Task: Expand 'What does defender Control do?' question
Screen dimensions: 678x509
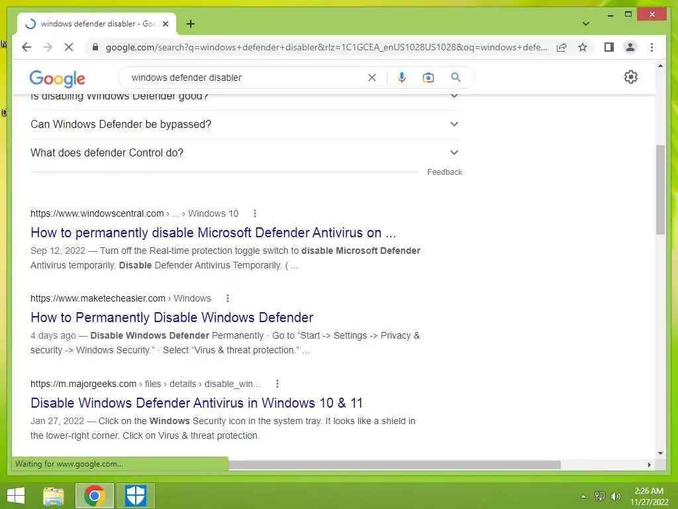Action: (x=246, y=153)
